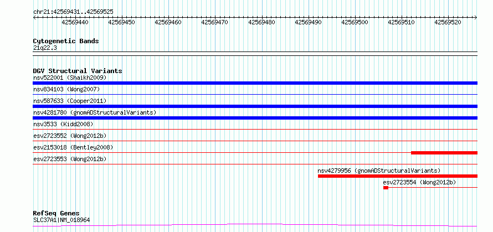The width and height of the screenshot is (493, 232).
Task: Click the thin blue line of nsv834103
Action: pos(255,94)
